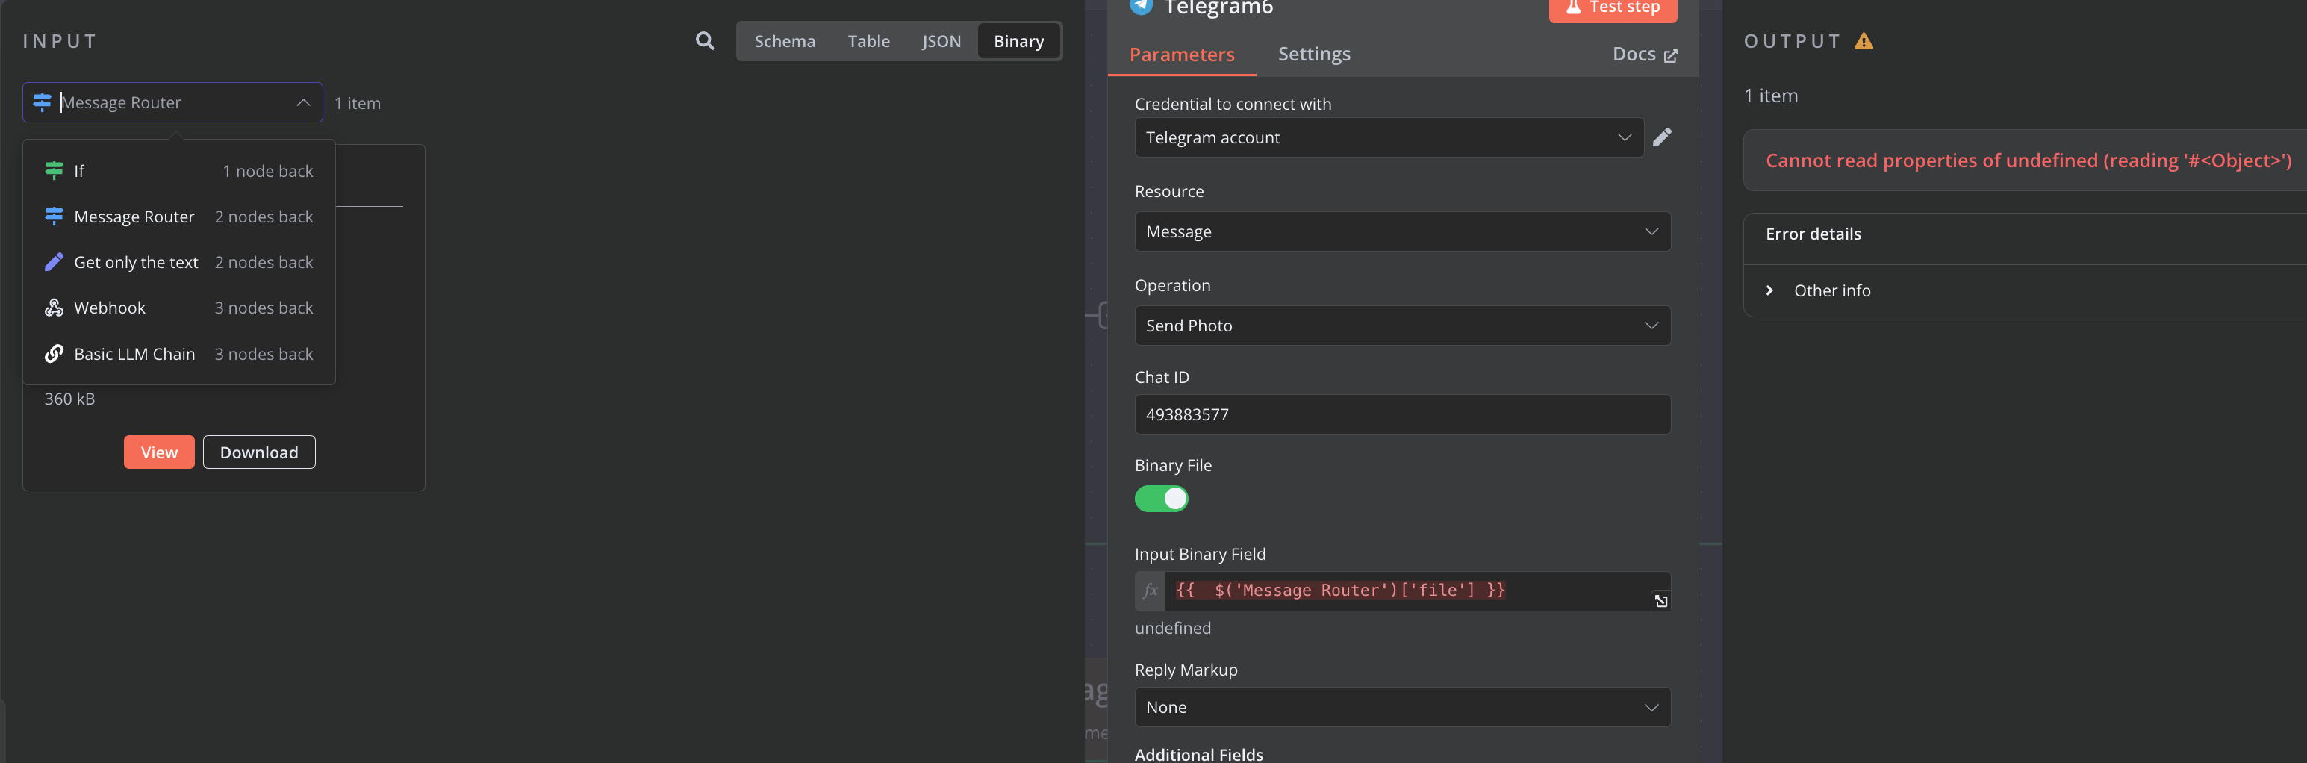2307x763 pixels.
Task: Switch input view to JSON
Action: 941,41
